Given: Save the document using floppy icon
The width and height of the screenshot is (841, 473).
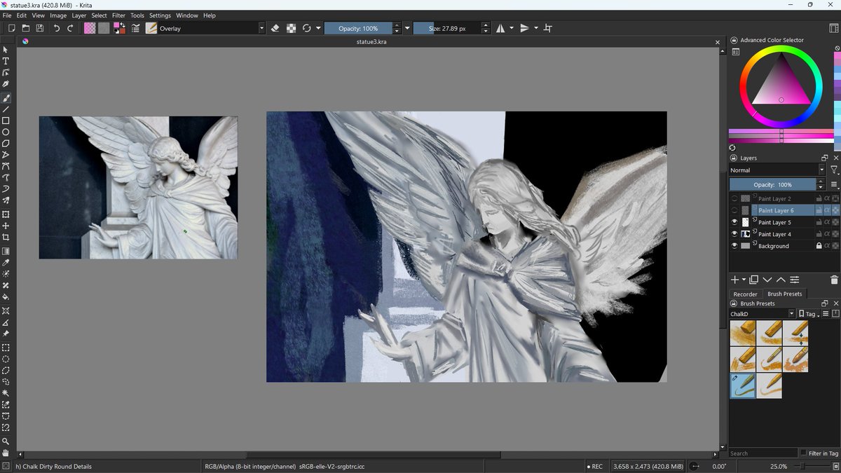Looking at the screenshot, I should point(39,28).
